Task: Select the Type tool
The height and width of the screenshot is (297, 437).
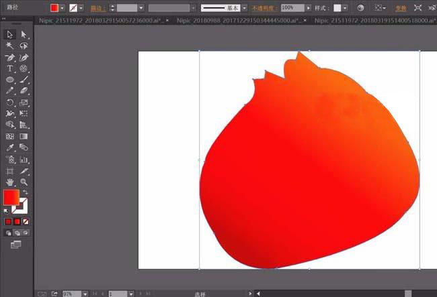Action: coord(10,68)
